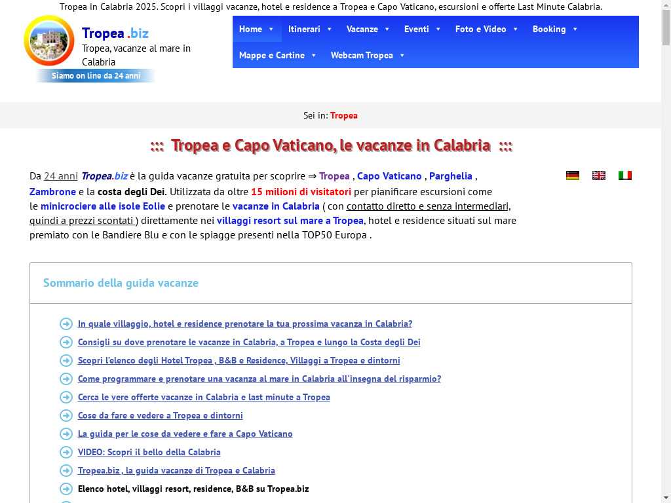
Task: Expand the Booking dropdown arrow
Action: tap(575, 29)
